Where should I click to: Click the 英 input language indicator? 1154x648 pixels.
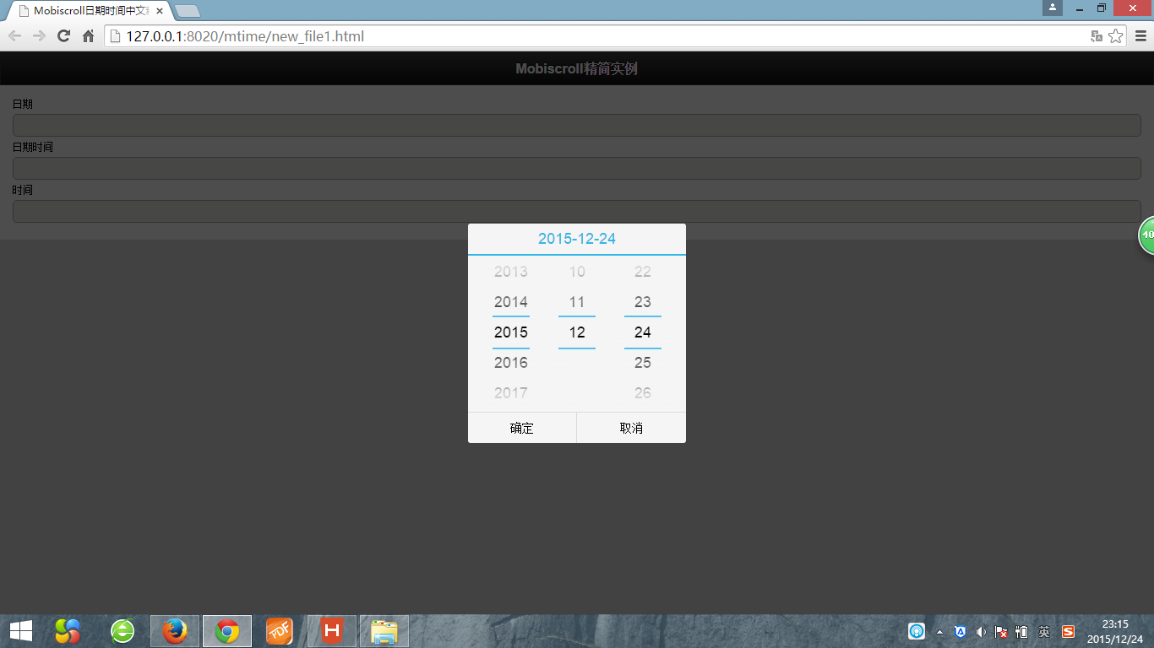pos(1044,631)
